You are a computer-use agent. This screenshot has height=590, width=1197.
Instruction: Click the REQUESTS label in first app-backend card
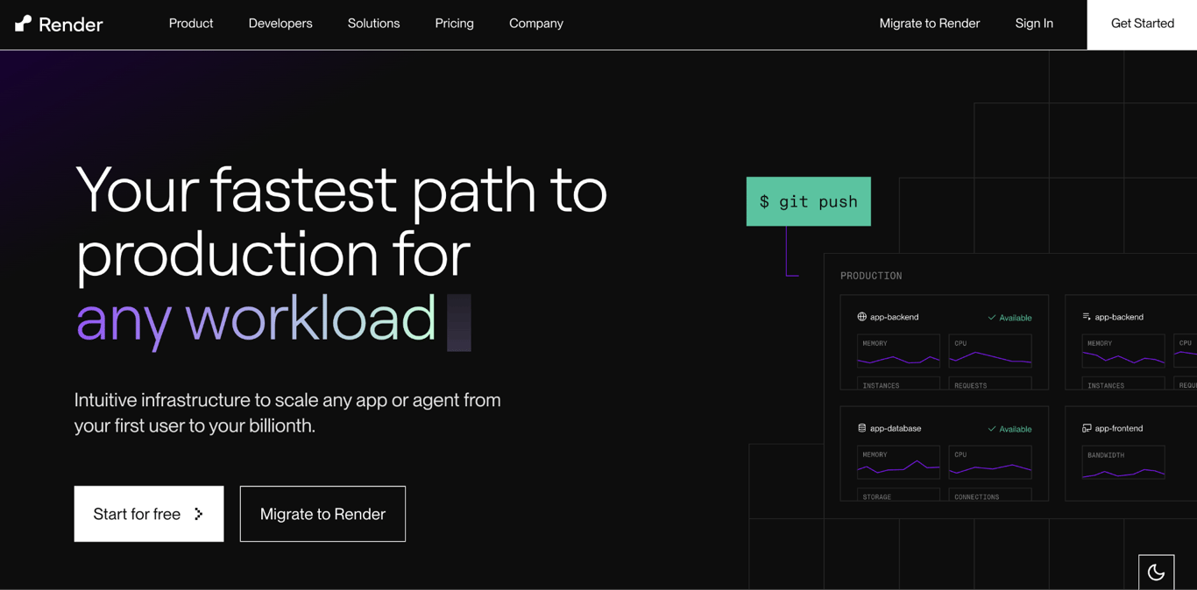pyautogui.click(x=971, y=386)
